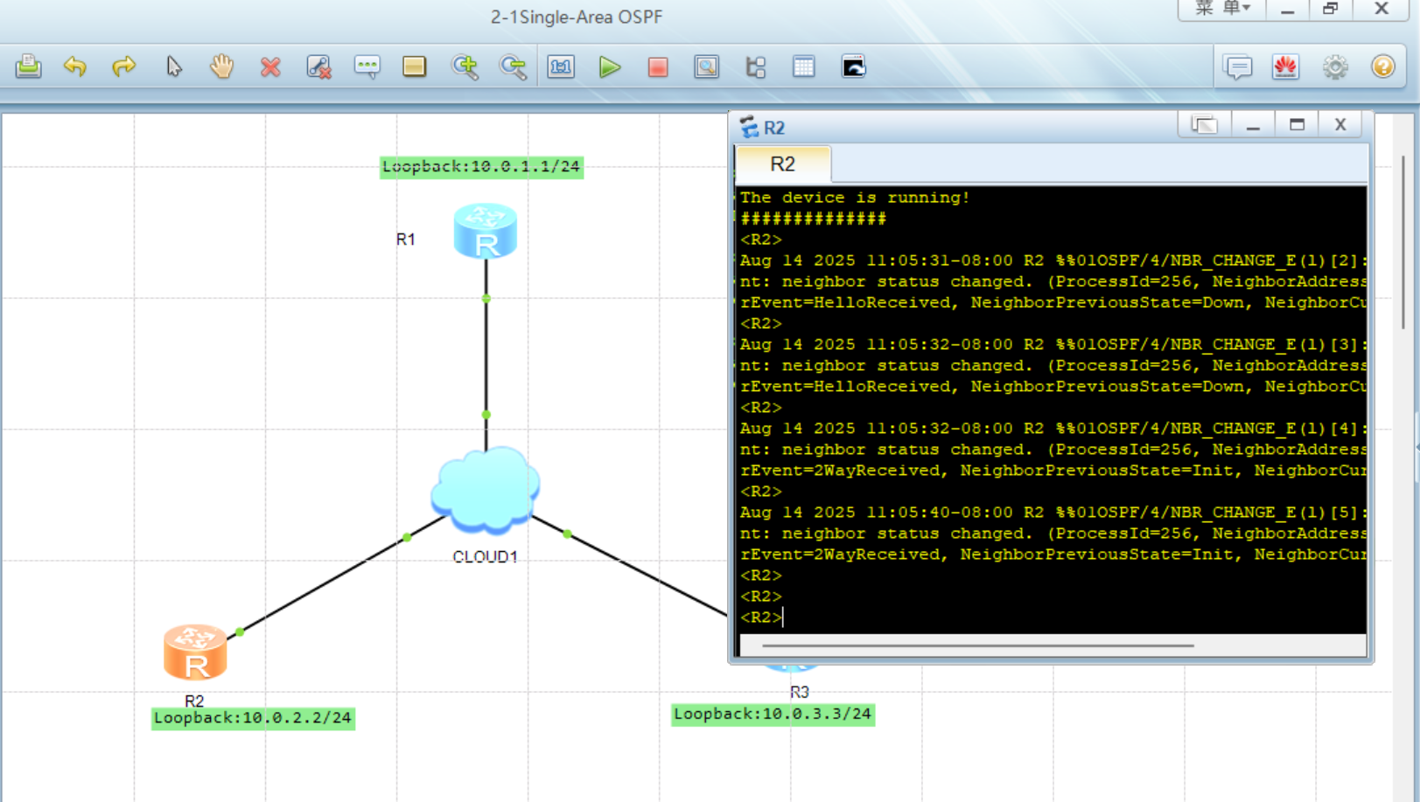The image size is (1420, 802).
Task: Open the settings gear
Action: (x=1335, y=66)
